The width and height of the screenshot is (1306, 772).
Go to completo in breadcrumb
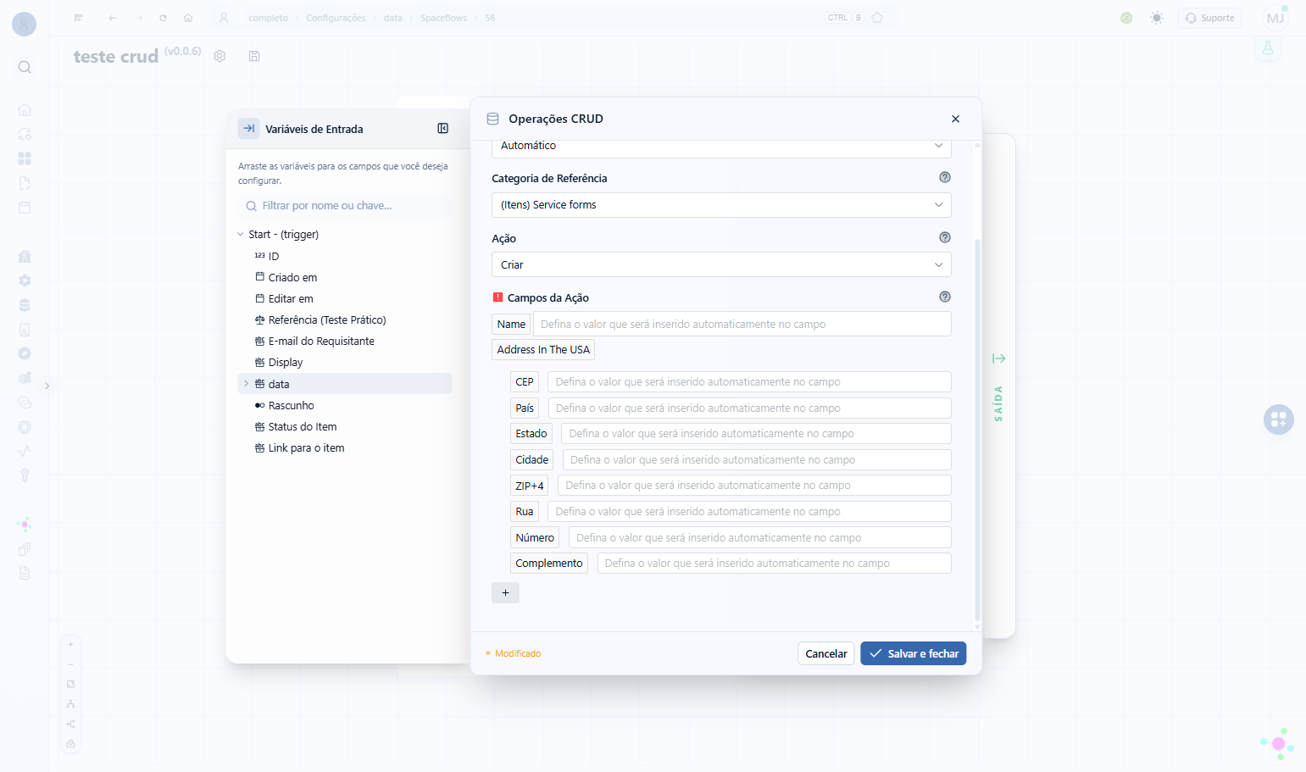(x=268, y=18)
